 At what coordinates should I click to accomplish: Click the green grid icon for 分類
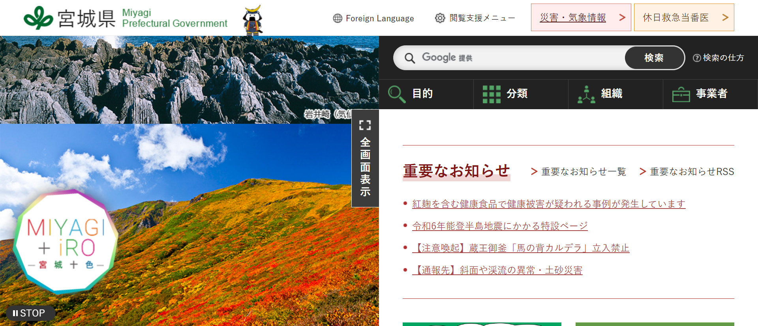point(492,94)
